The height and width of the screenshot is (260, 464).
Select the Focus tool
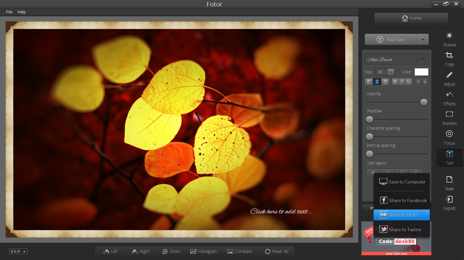coord(449,138)
